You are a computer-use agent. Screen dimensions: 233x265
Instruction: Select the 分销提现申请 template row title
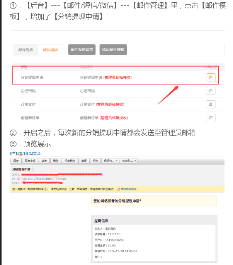click(x=32, y=78)
